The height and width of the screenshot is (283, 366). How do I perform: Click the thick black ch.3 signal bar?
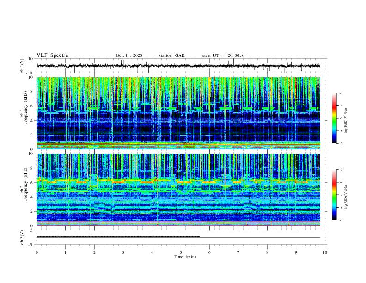pos(118,237)
